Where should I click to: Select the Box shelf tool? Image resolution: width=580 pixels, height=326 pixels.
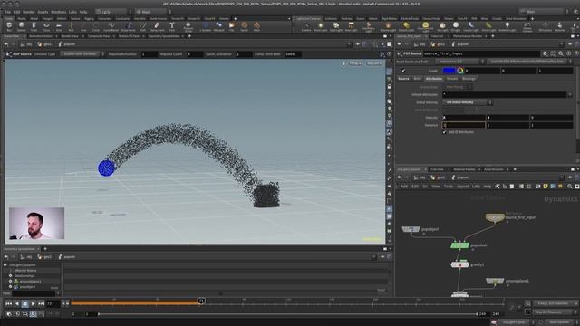(9, 26)
